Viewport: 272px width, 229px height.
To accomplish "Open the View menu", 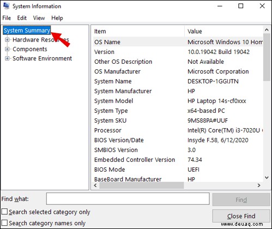I will pyautogui.click(x=39, y=18).
